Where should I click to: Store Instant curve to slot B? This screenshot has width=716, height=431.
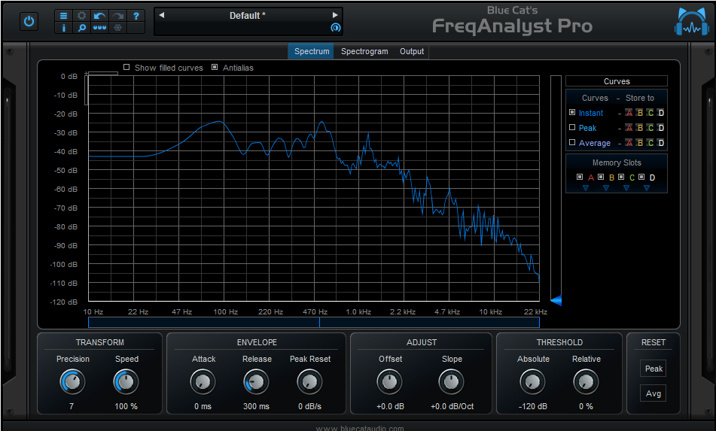click(x=640, y=113)
